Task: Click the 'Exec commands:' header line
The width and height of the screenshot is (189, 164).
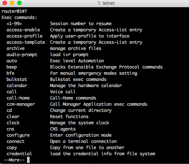Action: 19,17
